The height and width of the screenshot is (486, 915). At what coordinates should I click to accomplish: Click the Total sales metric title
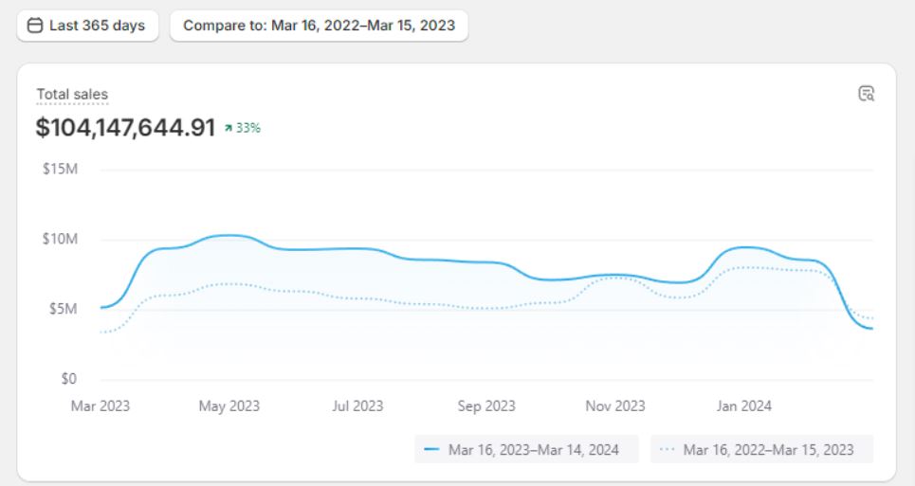[x=72, y=94]
